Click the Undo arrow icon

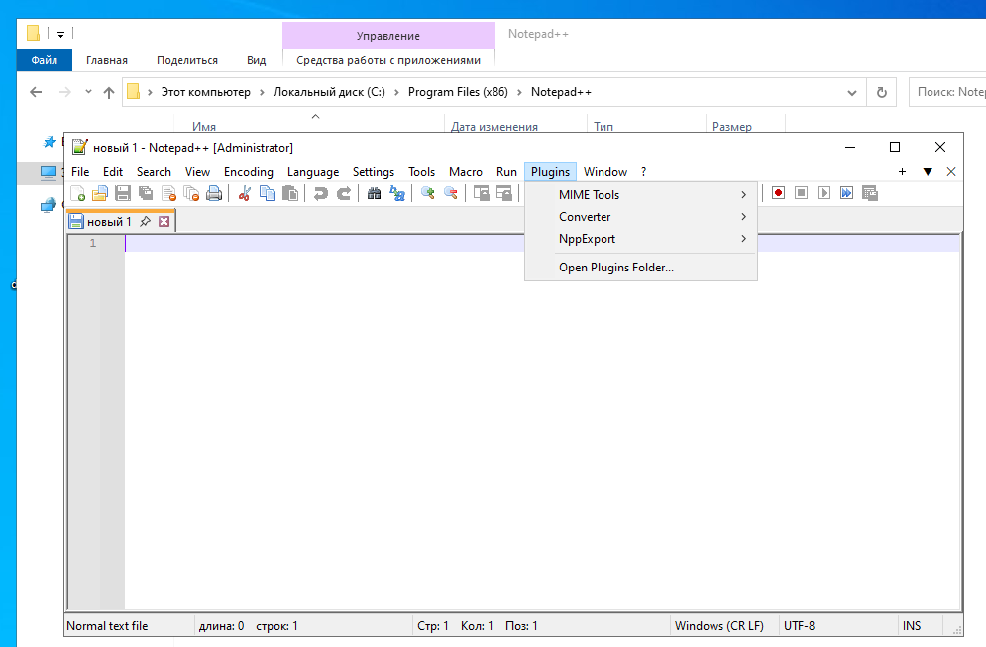321,193
